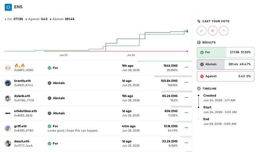
Task: Click danch.eth's avatar
Action: tap(8, 143)
